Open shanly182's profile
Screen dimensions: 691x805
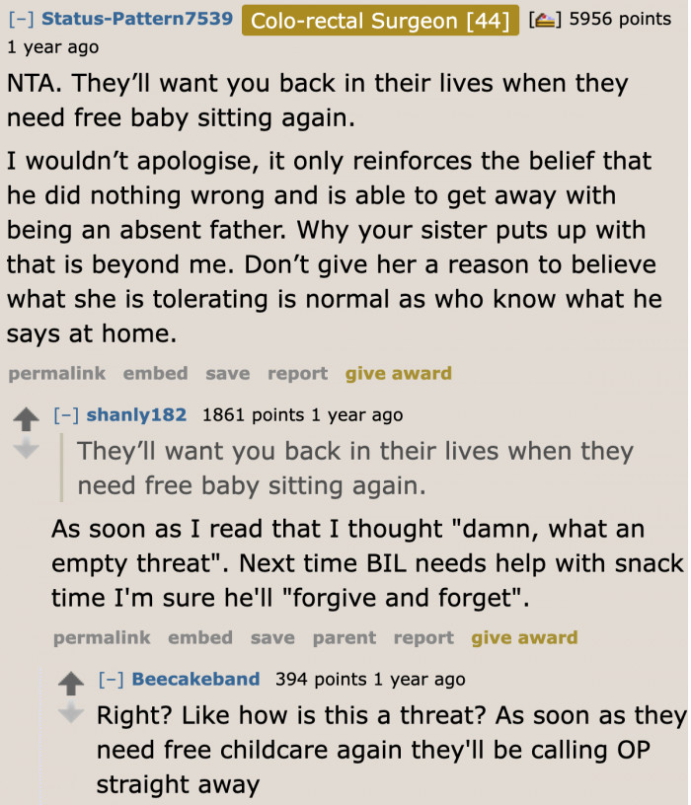coord(136,415)
